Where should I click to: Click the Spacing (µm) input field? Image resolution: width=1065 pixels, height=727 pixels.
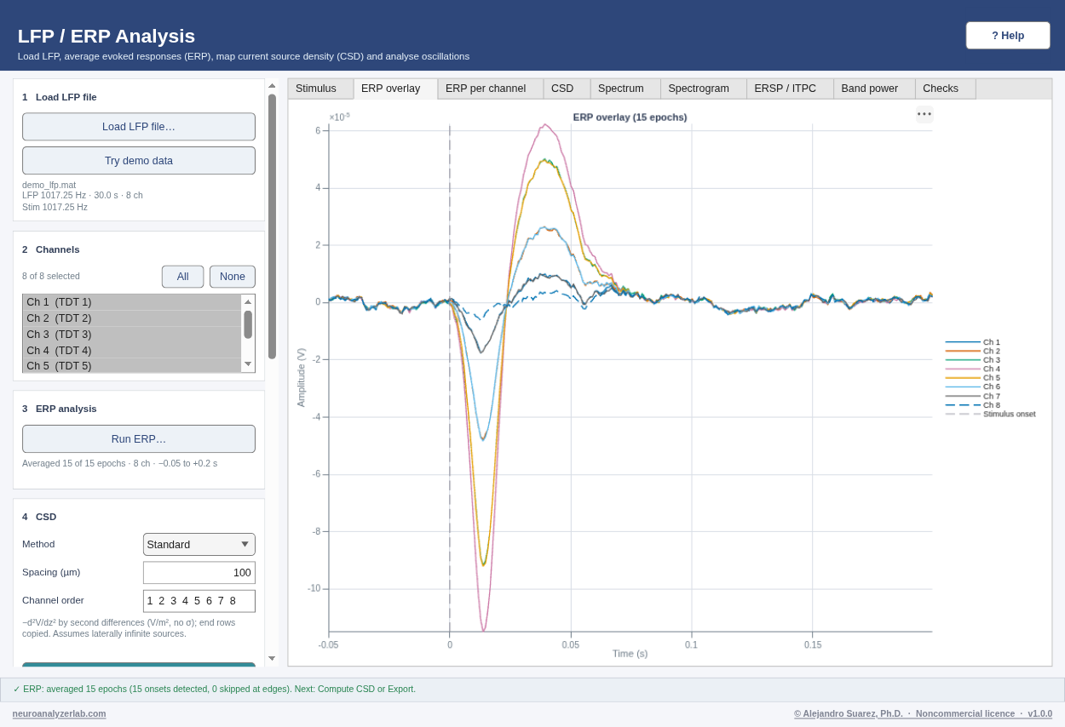[x=199, y=573]
